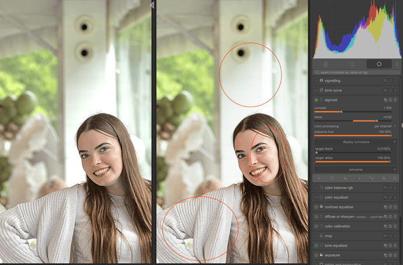Viewport: 403px width, 265px height.
Task: Turn off the sigmoid module
Action: tap(317, 100)
